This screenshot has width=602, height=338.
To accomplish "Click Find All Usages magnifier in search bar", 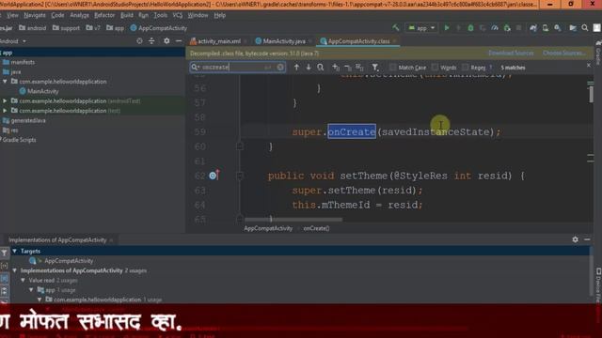I will 320,67.
